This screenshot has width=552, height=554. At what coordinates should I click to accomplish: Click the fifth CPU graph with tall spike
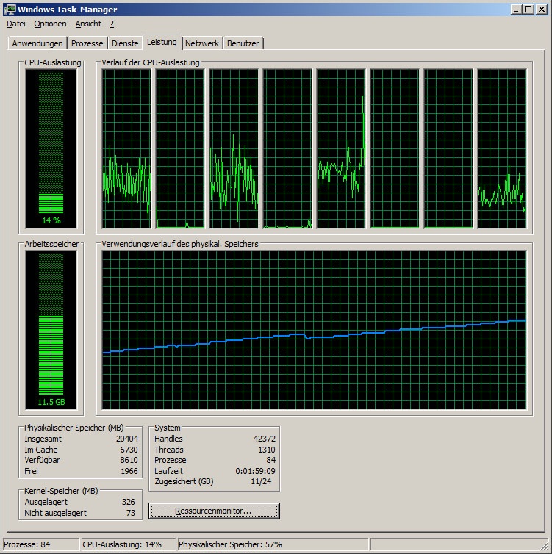tap(341, 148)
